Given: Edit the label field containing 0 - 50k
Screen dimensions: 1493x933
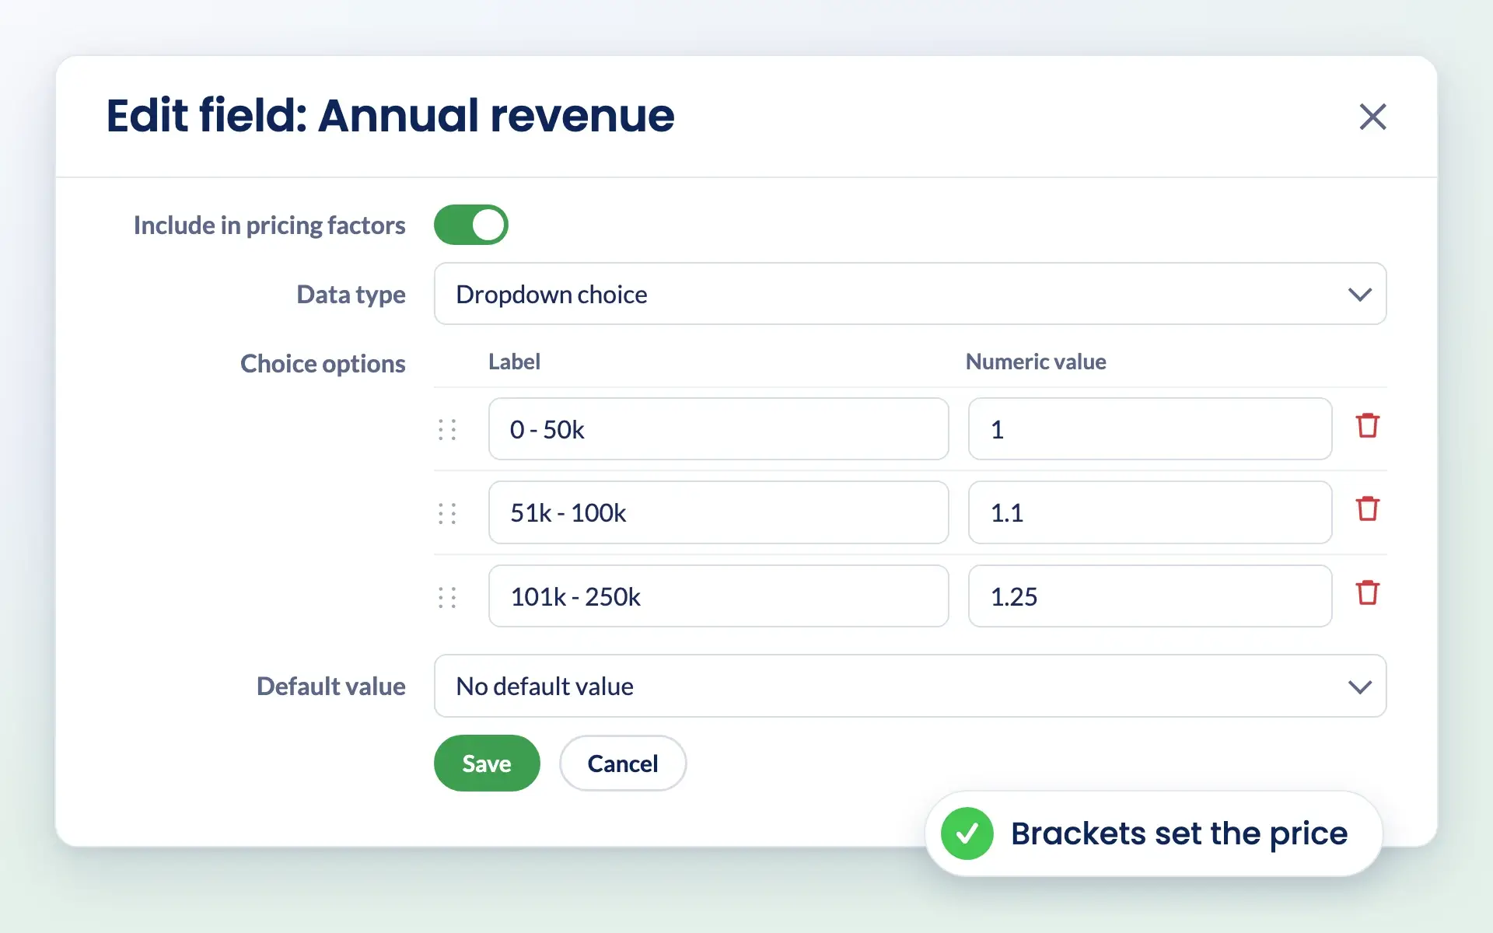Looking at the screenshot, I should pos(719,429).
